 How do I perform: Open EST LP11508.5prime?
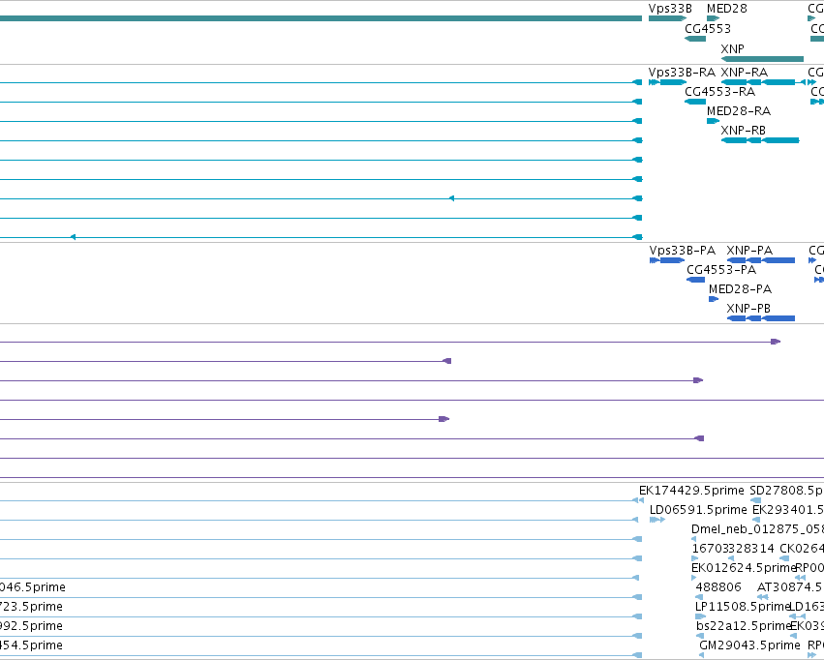(743, 607)
